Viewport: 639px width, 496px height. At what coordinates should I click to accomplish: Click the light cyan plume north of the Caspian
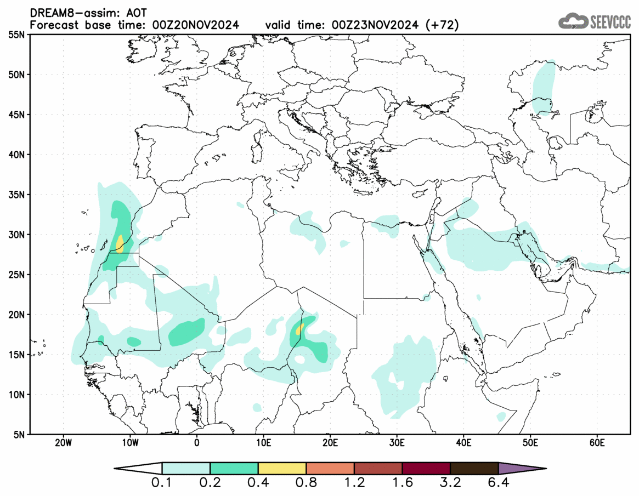coord(544,88)
